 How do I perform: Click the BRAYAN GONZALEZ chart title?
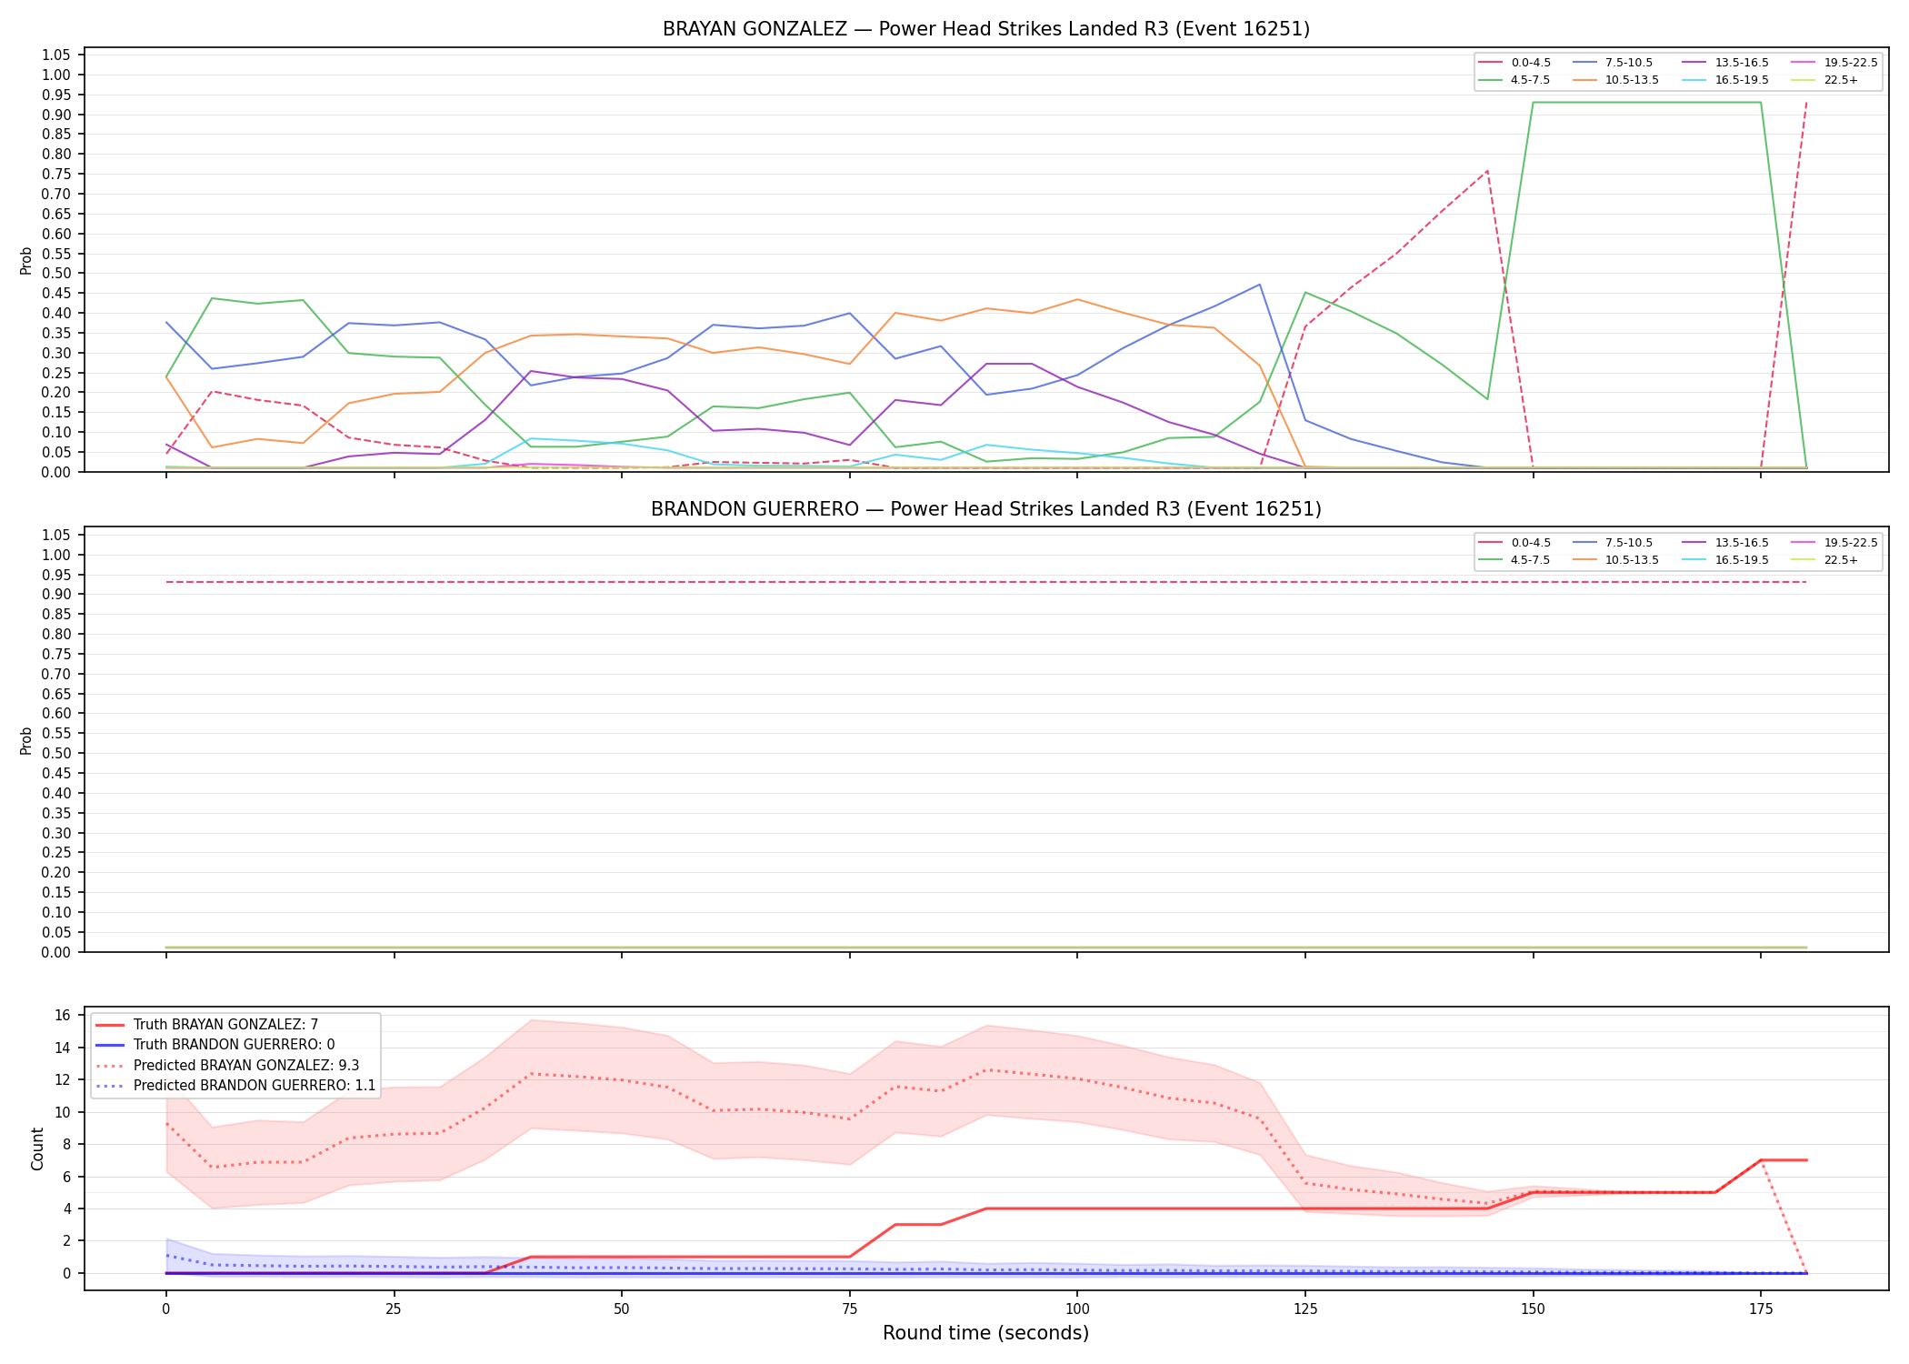[x=986, y=29]
